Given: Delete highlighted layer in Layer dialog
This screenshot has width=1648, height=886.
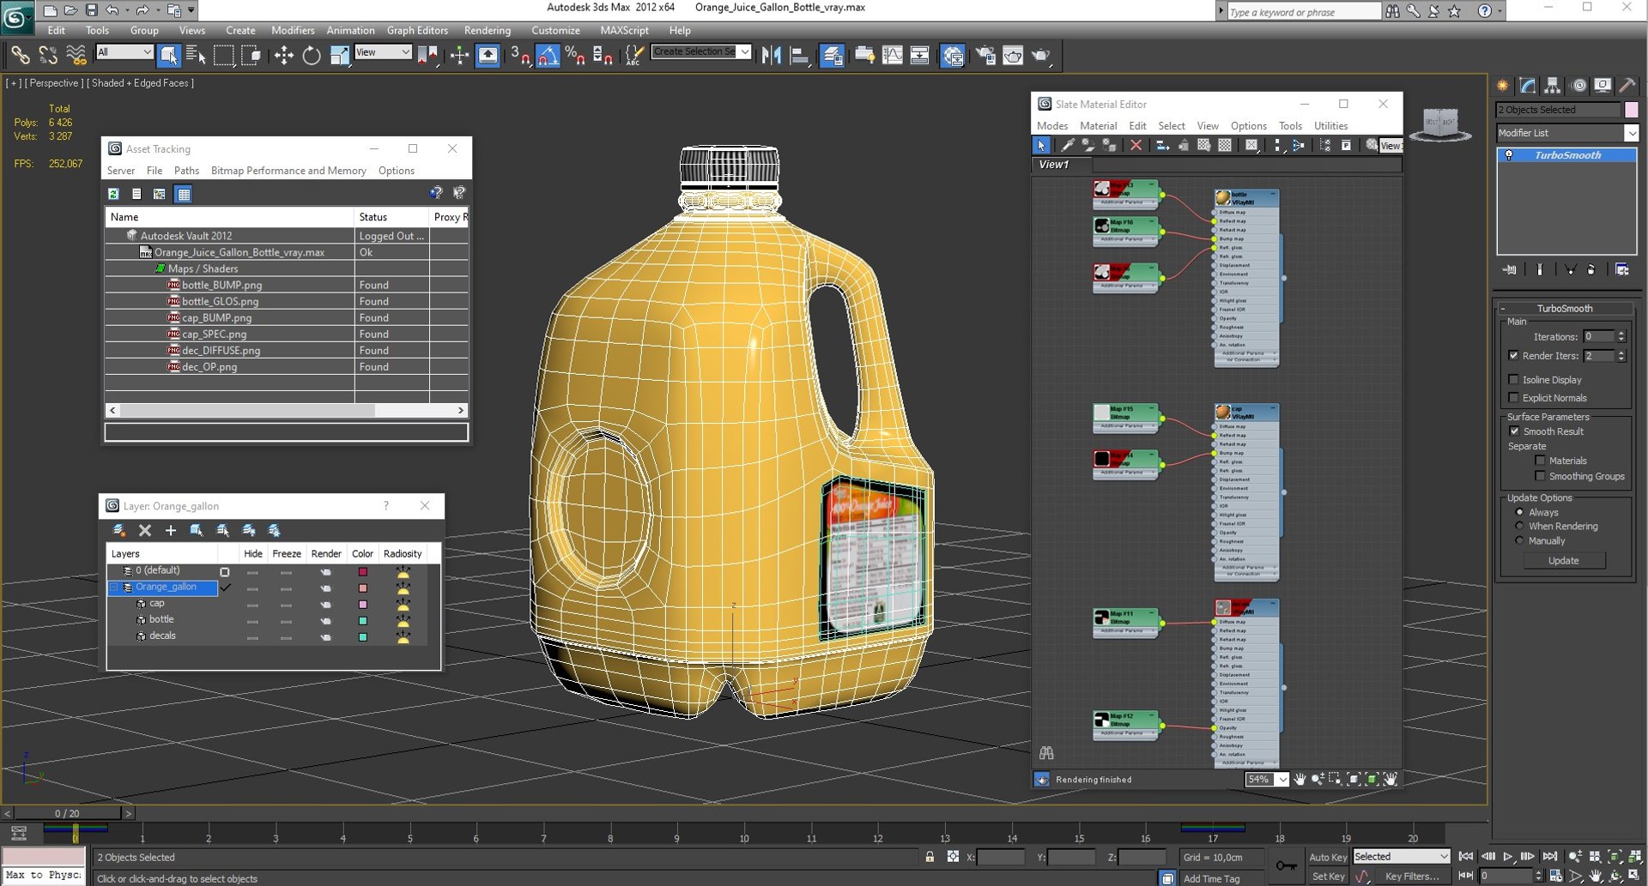Looking at the screenshot, I should point(145,531).
